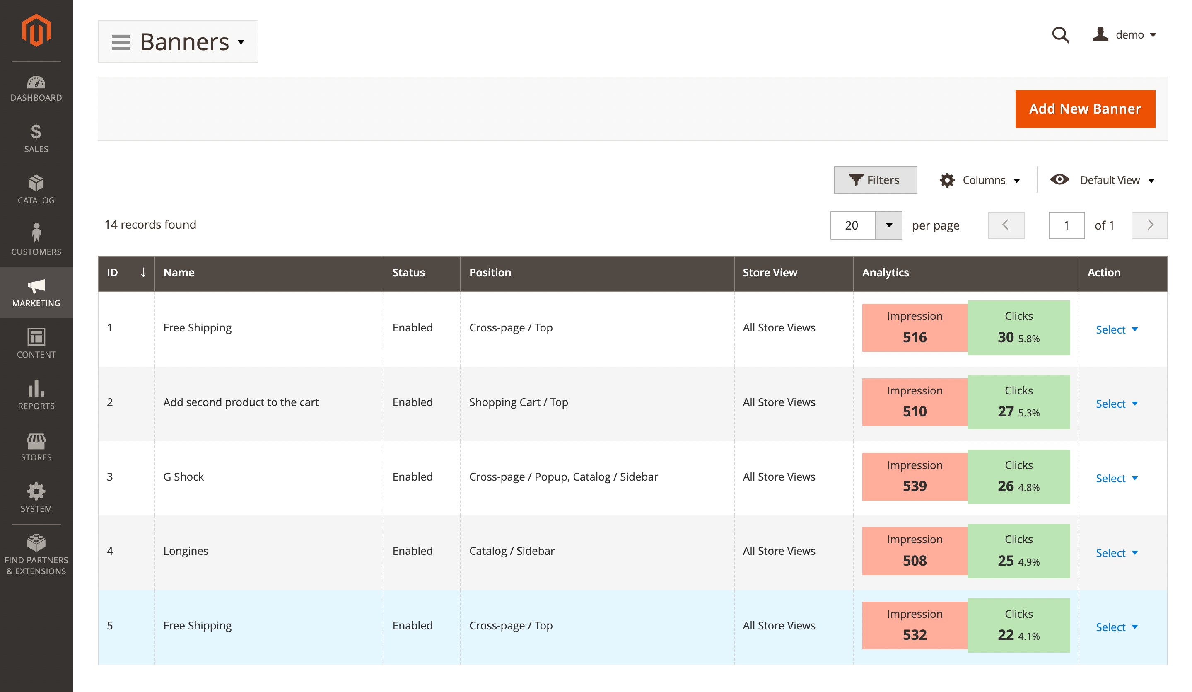Open the Filters panel

(x=875, y=180)
